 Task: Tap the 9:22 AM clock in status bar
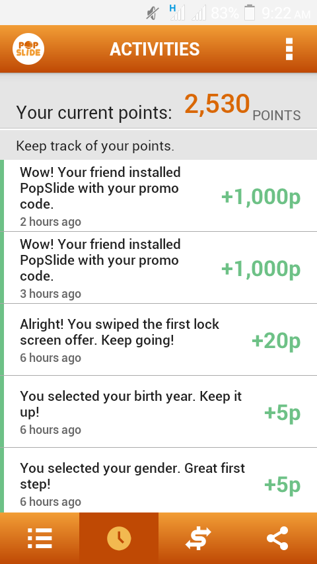tap(286, 14)
